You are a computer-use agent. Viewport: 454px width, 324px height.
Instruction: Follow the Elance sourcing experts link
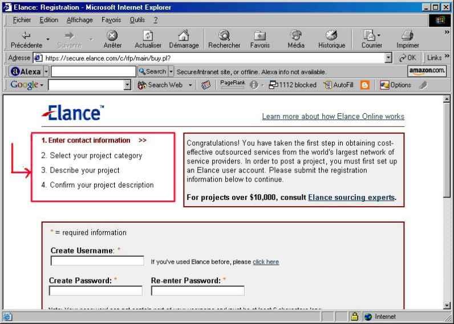(351, 198)
